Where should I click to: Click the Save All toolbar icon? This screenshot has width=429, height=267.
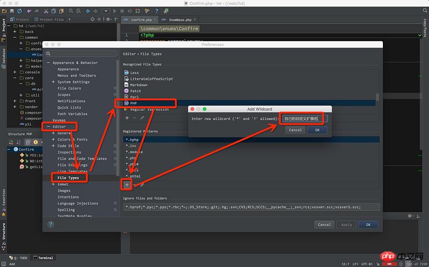click(x=12, y=11)
